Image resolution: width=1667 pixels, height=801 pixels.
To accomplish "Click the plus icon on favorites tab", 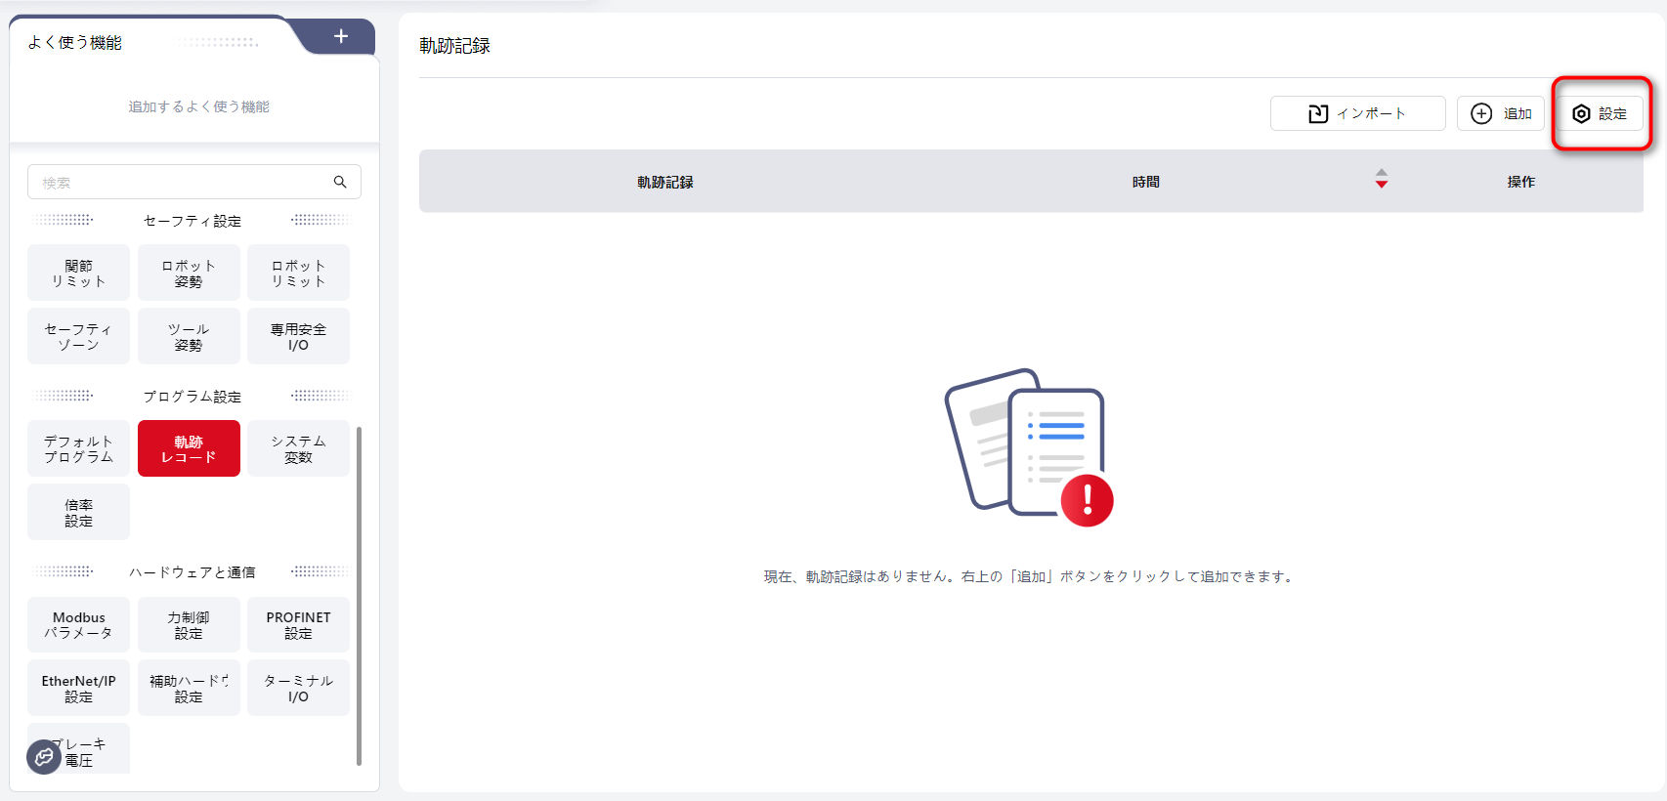I will [x=340, y=37].
